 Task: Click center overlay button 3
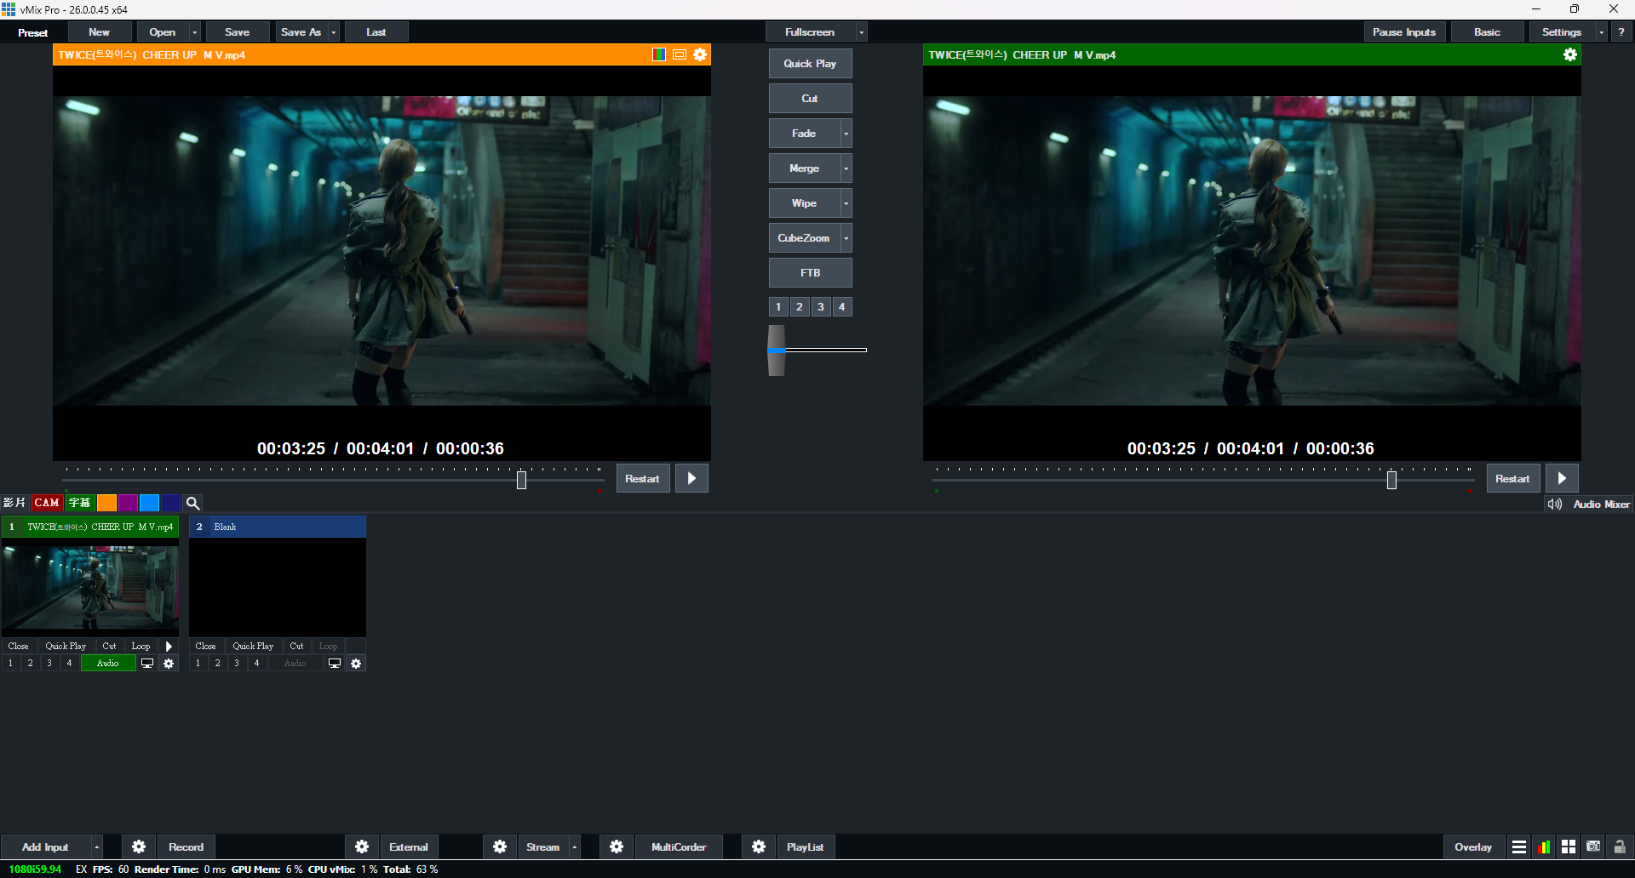pyautogui.click(x=821, y=307)
